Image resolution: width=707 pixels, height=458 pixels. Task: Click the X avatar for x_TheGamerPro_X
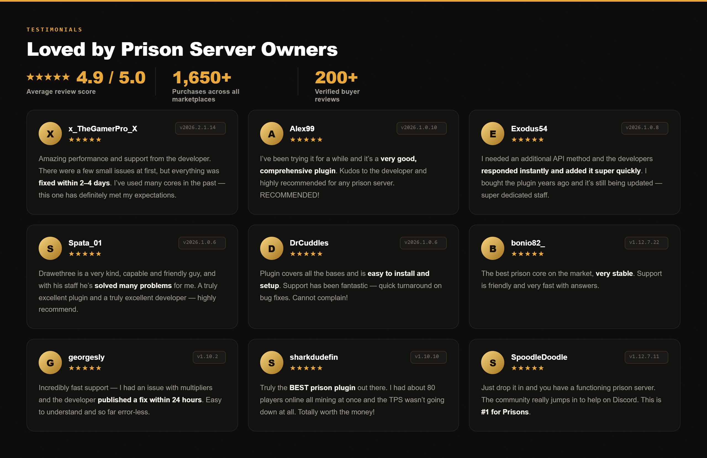coord(50,134)
